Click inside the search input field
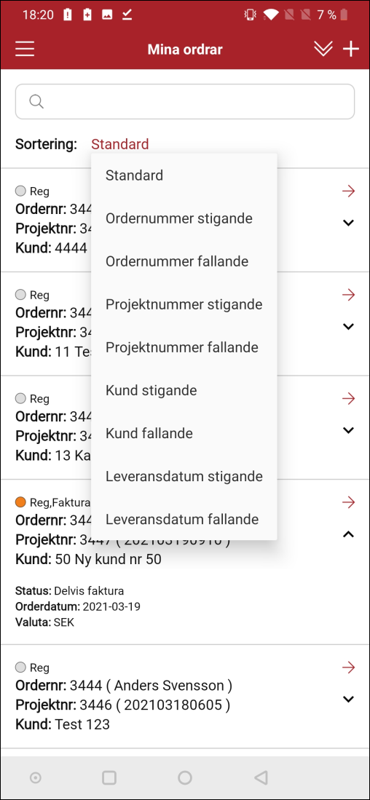This screenshot has height=800, width=370. pos(185,101)
